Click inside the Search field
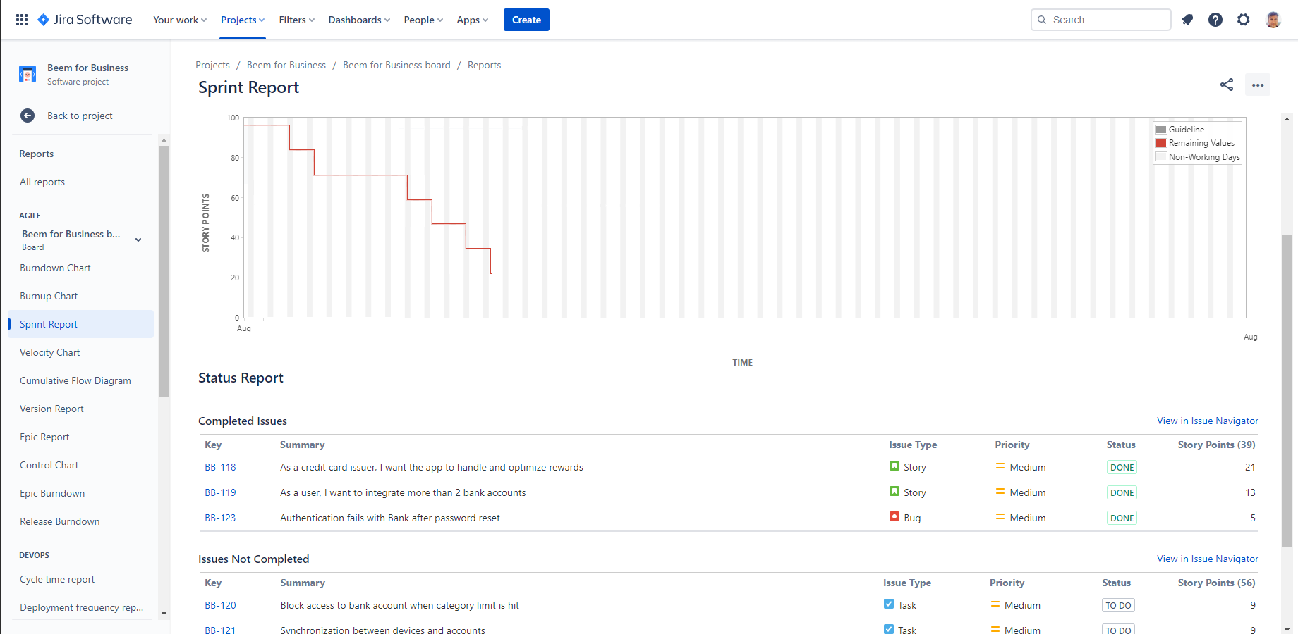The width and height of the screenshot is (1298, 634). pos(1100,19)
